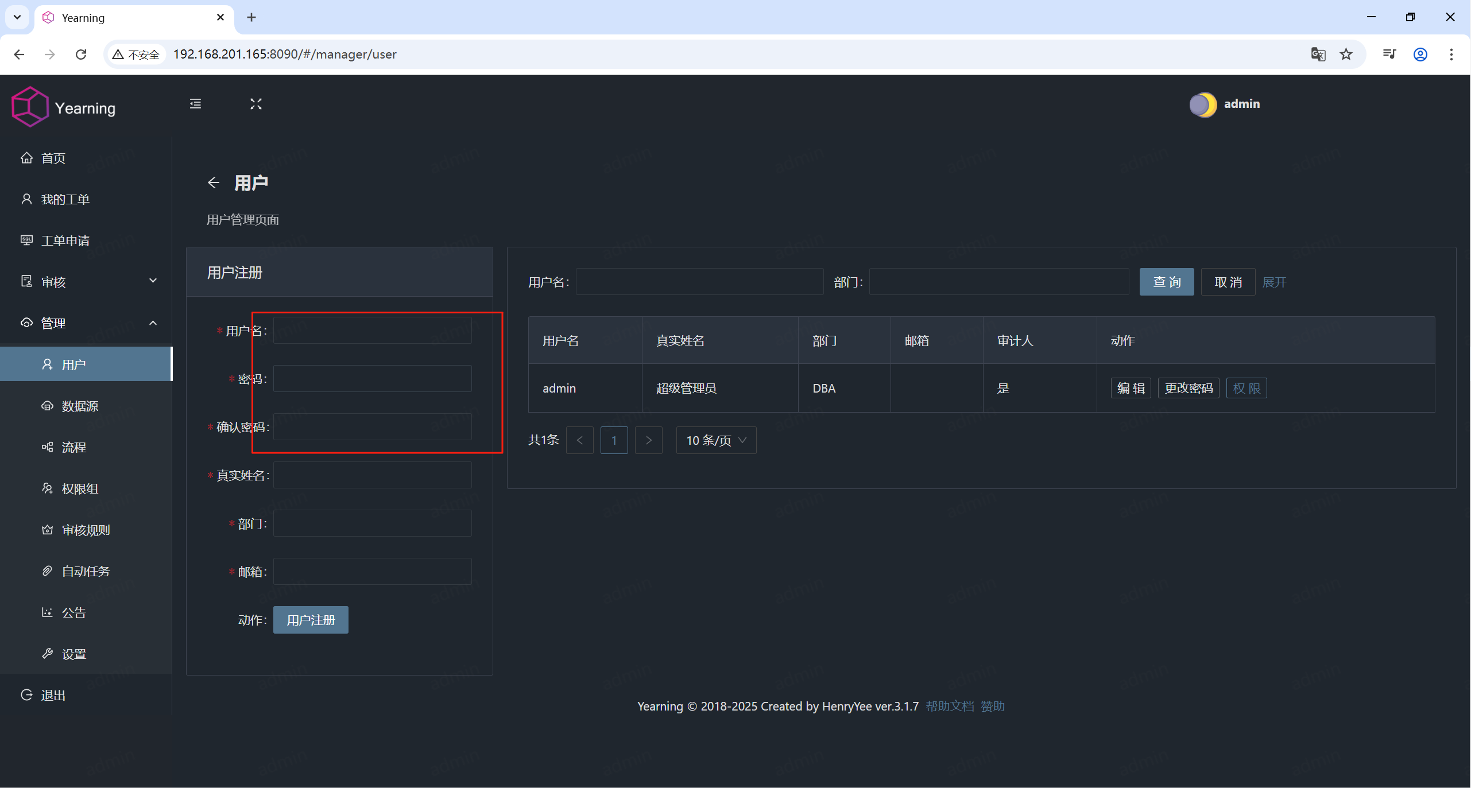Enter fullscreen using the expand icon

coord(256,104)
